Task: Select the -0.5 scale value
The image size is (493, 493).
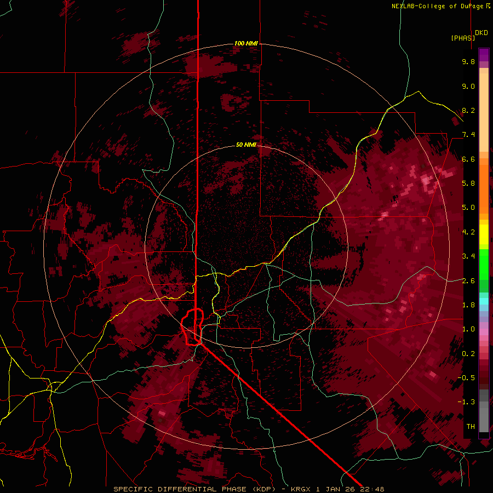Action: (466, 377)
